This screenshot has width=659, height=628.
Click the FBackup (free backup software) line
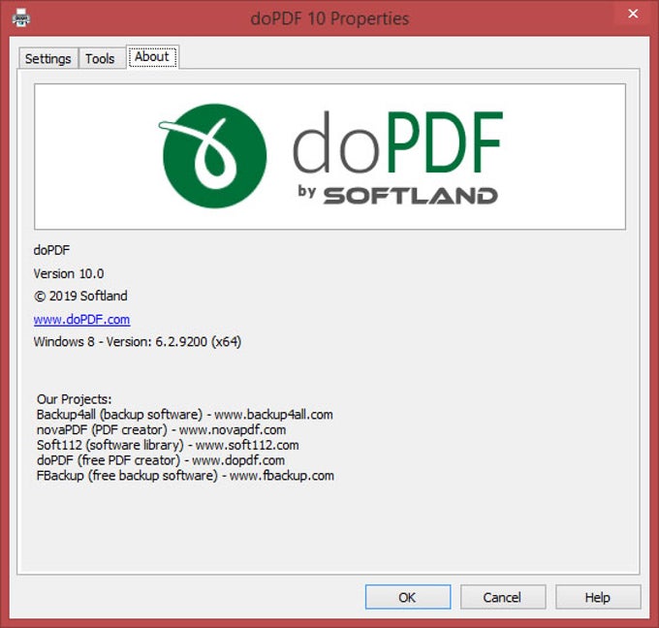(x=186, y=476)
